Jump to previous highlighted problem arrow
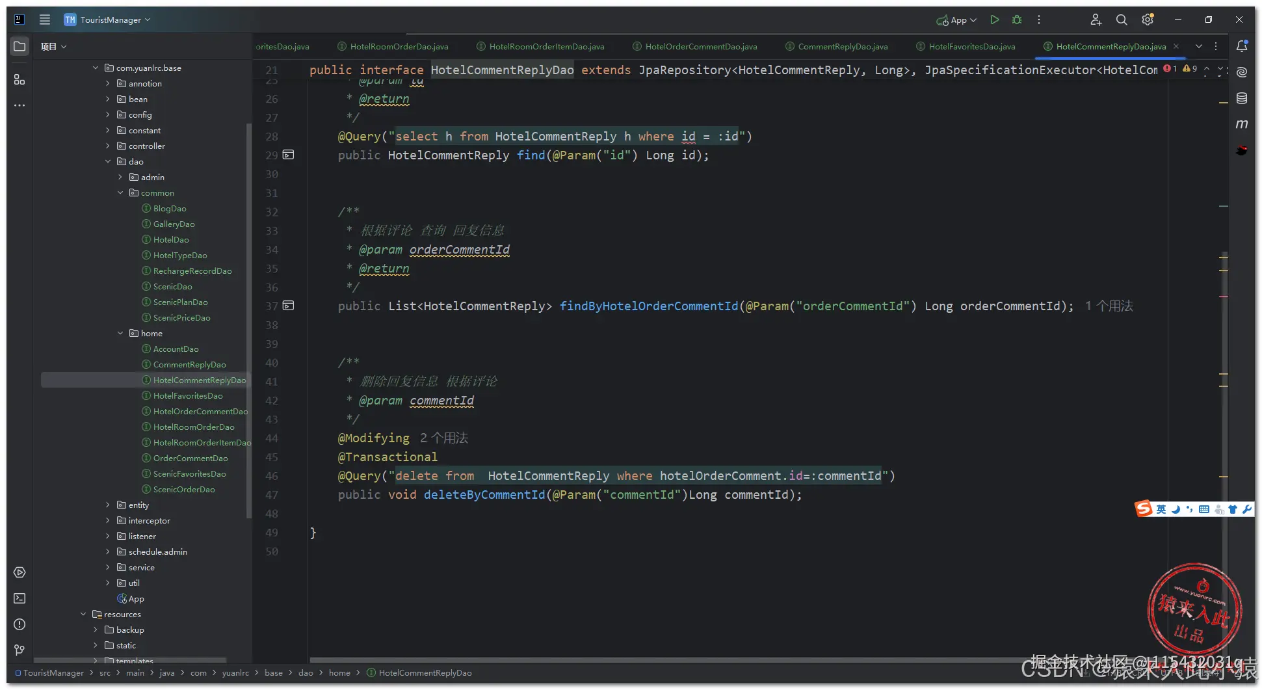The image size is (1262, 690). [x=1207, y=68]
